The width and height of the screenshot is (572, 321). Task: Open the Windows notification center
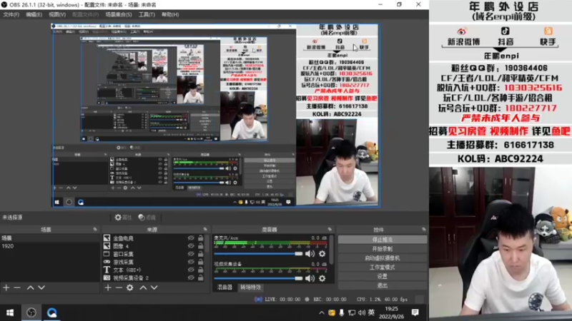pyautogui.click(x=415, y=312)
